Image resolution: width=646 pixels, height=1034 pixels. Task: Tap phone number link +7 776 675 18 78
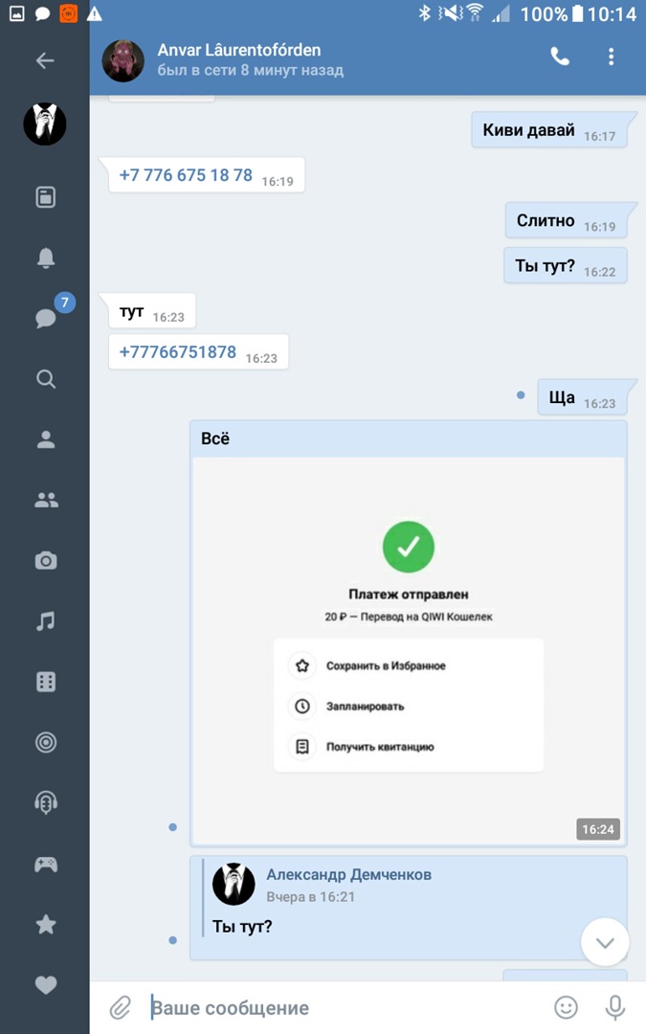coord(186,175)
